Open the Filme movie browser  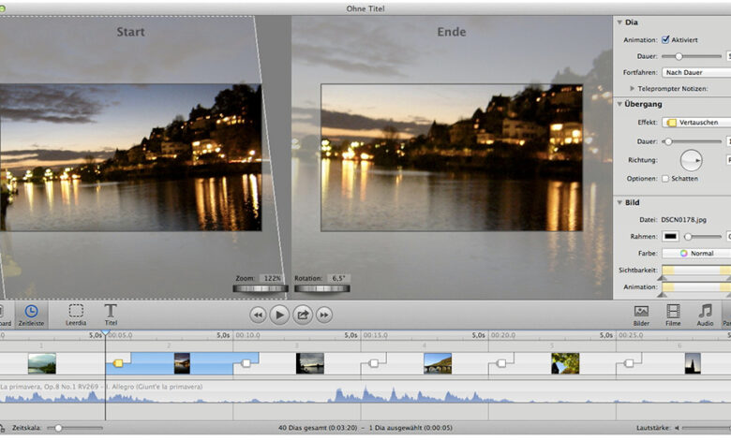(x=673, y=314)
